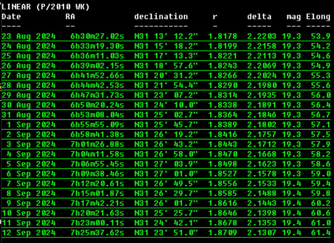Select the 23 Aug 2024 date entry
Image resolution: width=334 pixels, height=243 pixels.
28,36
